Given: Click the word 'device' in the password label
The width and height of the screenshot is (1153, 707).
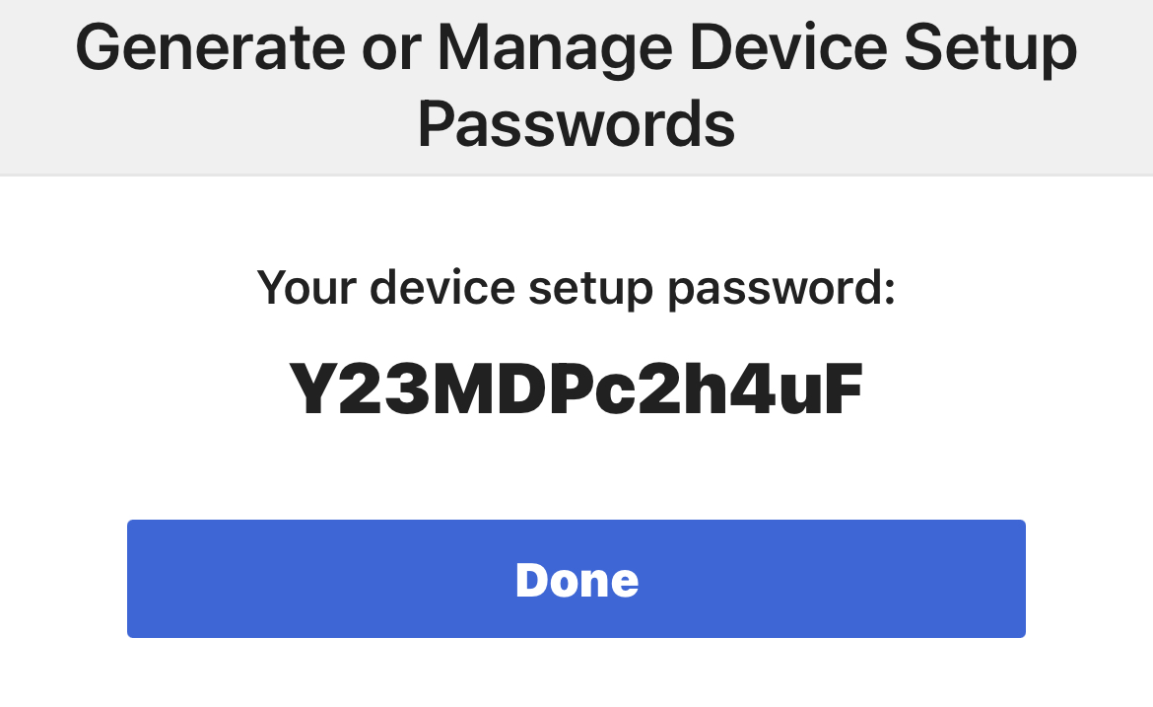Looking at the screenshot, I should point(441,287).
